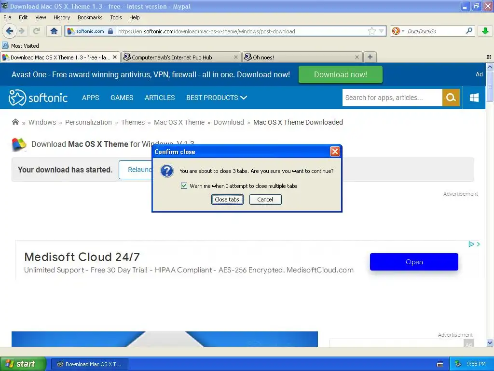Viewport: 494px width, 371px height.
Task: Open the Tools menu
Action: click(116, 17)
